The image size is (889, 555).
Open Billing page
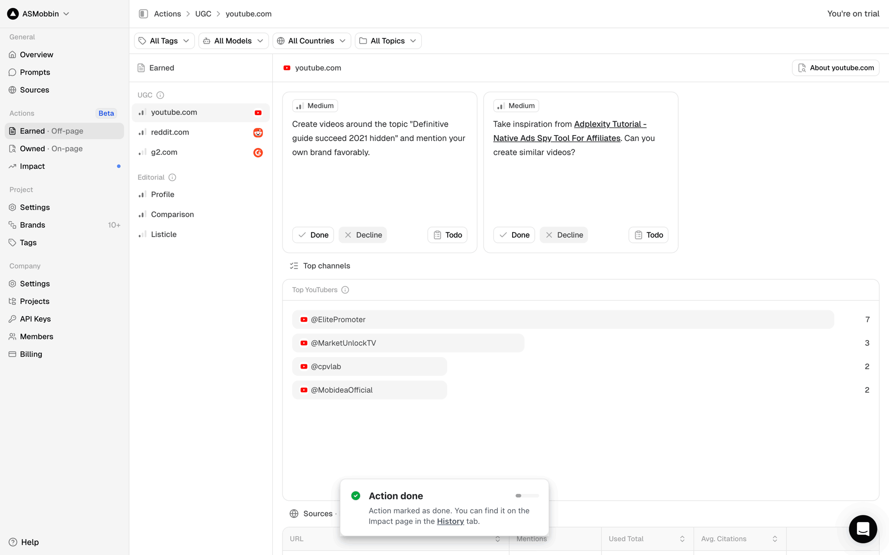pyautogui.click(x=64, y=354)
